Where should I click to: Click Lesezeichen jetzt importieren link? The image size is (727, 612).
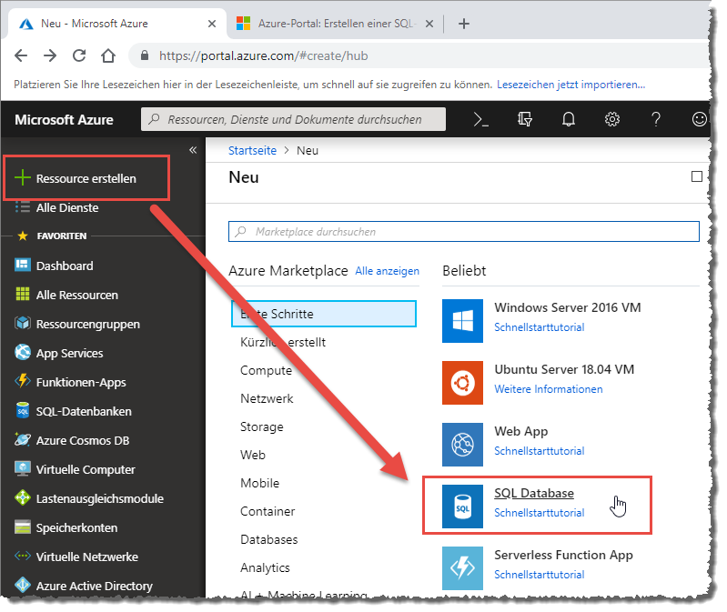570,85
